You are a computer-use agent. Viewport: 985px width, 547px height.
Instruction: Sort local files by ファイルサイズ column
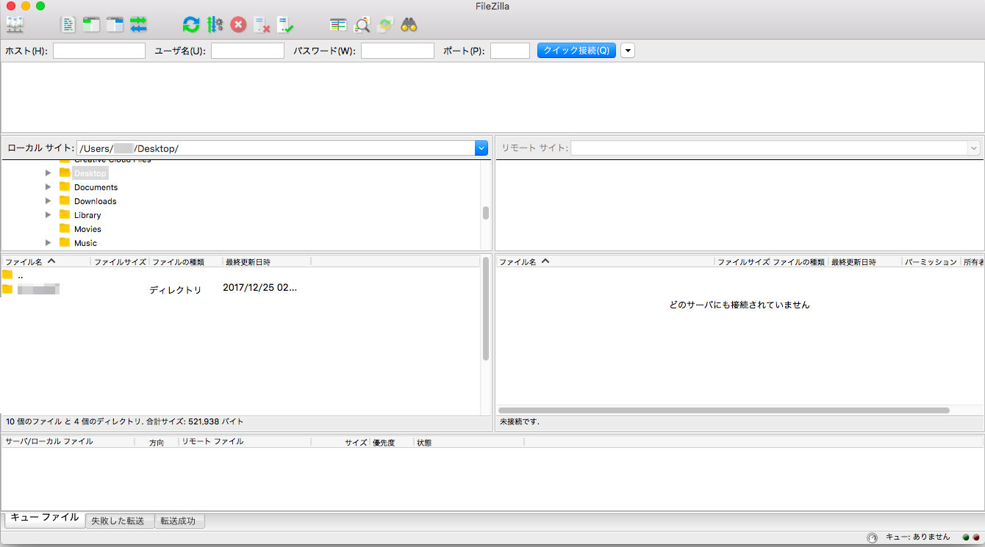pyautogui.click(x=120, y=261)
